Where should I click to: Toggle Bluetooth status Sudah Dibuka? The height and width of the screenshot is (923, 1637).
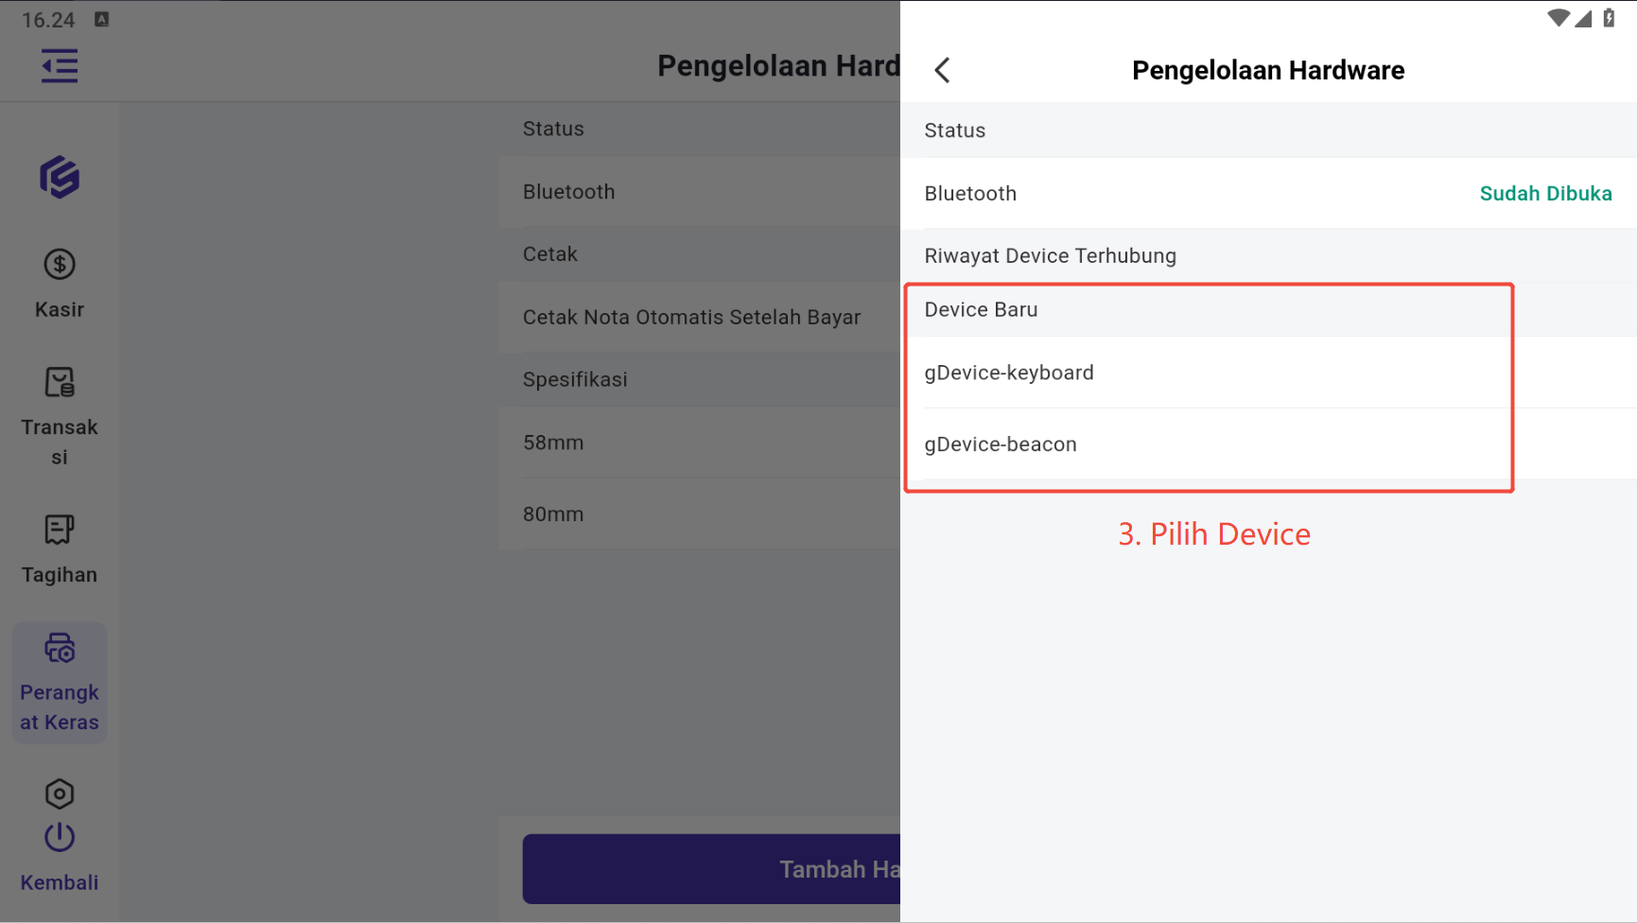[1545, 194]
